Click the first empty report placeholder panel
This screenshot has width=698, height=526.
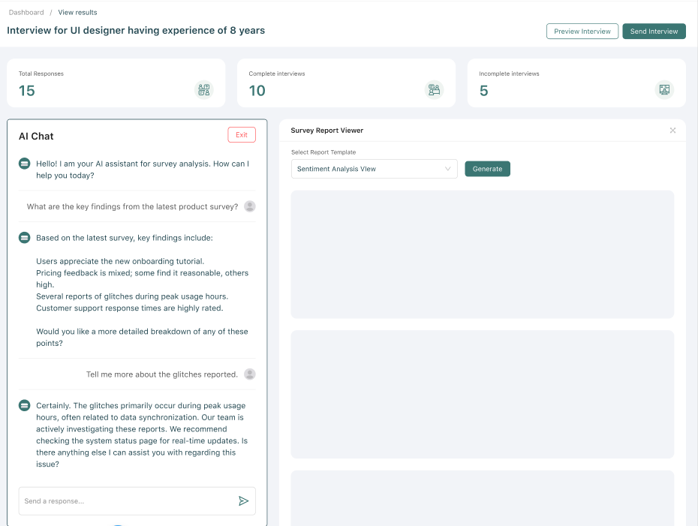[x=483, y=254]
